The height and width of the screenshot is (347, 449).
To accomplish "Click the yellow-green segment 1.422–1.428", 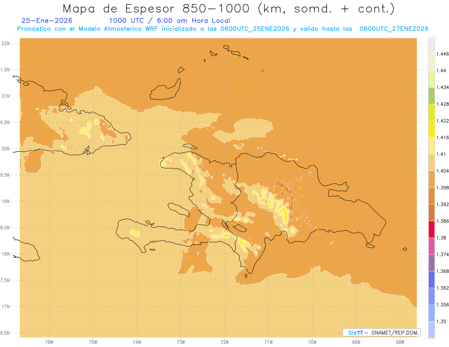I will point(431,112).
